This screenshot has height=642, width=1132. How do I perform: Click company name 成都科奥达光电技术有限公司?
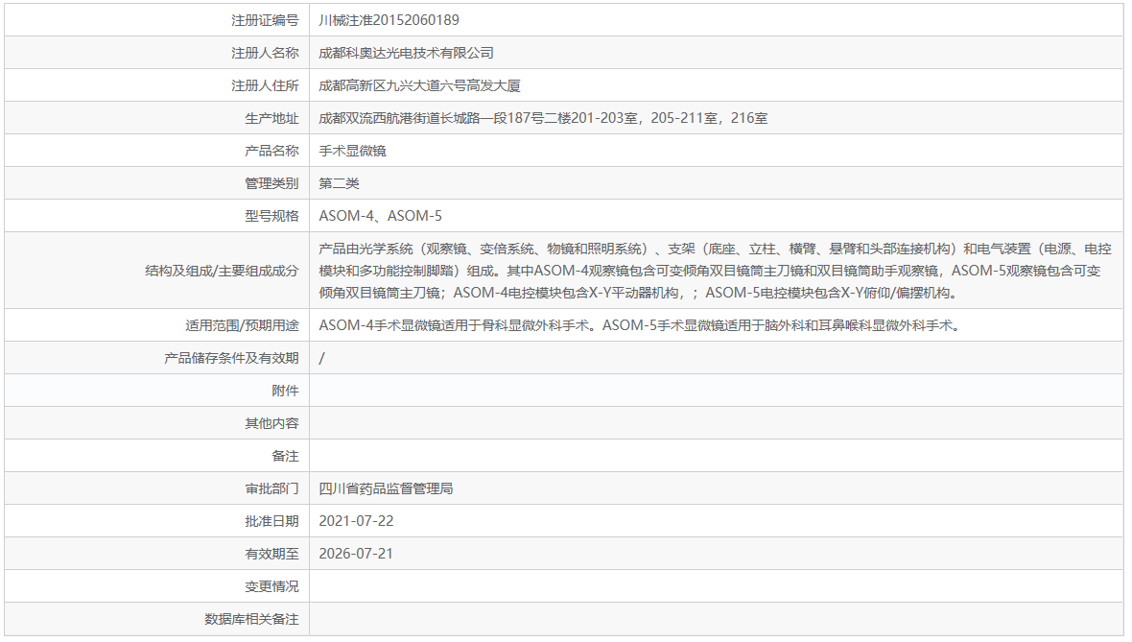406,53
